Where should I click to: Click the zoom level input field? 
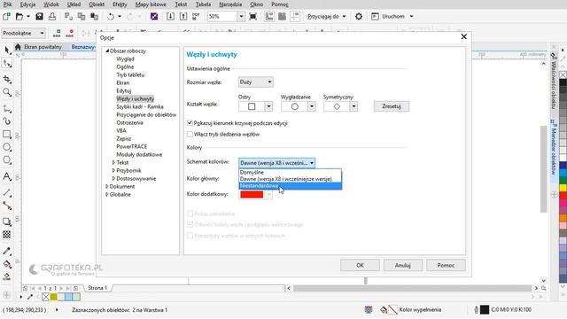222,16
